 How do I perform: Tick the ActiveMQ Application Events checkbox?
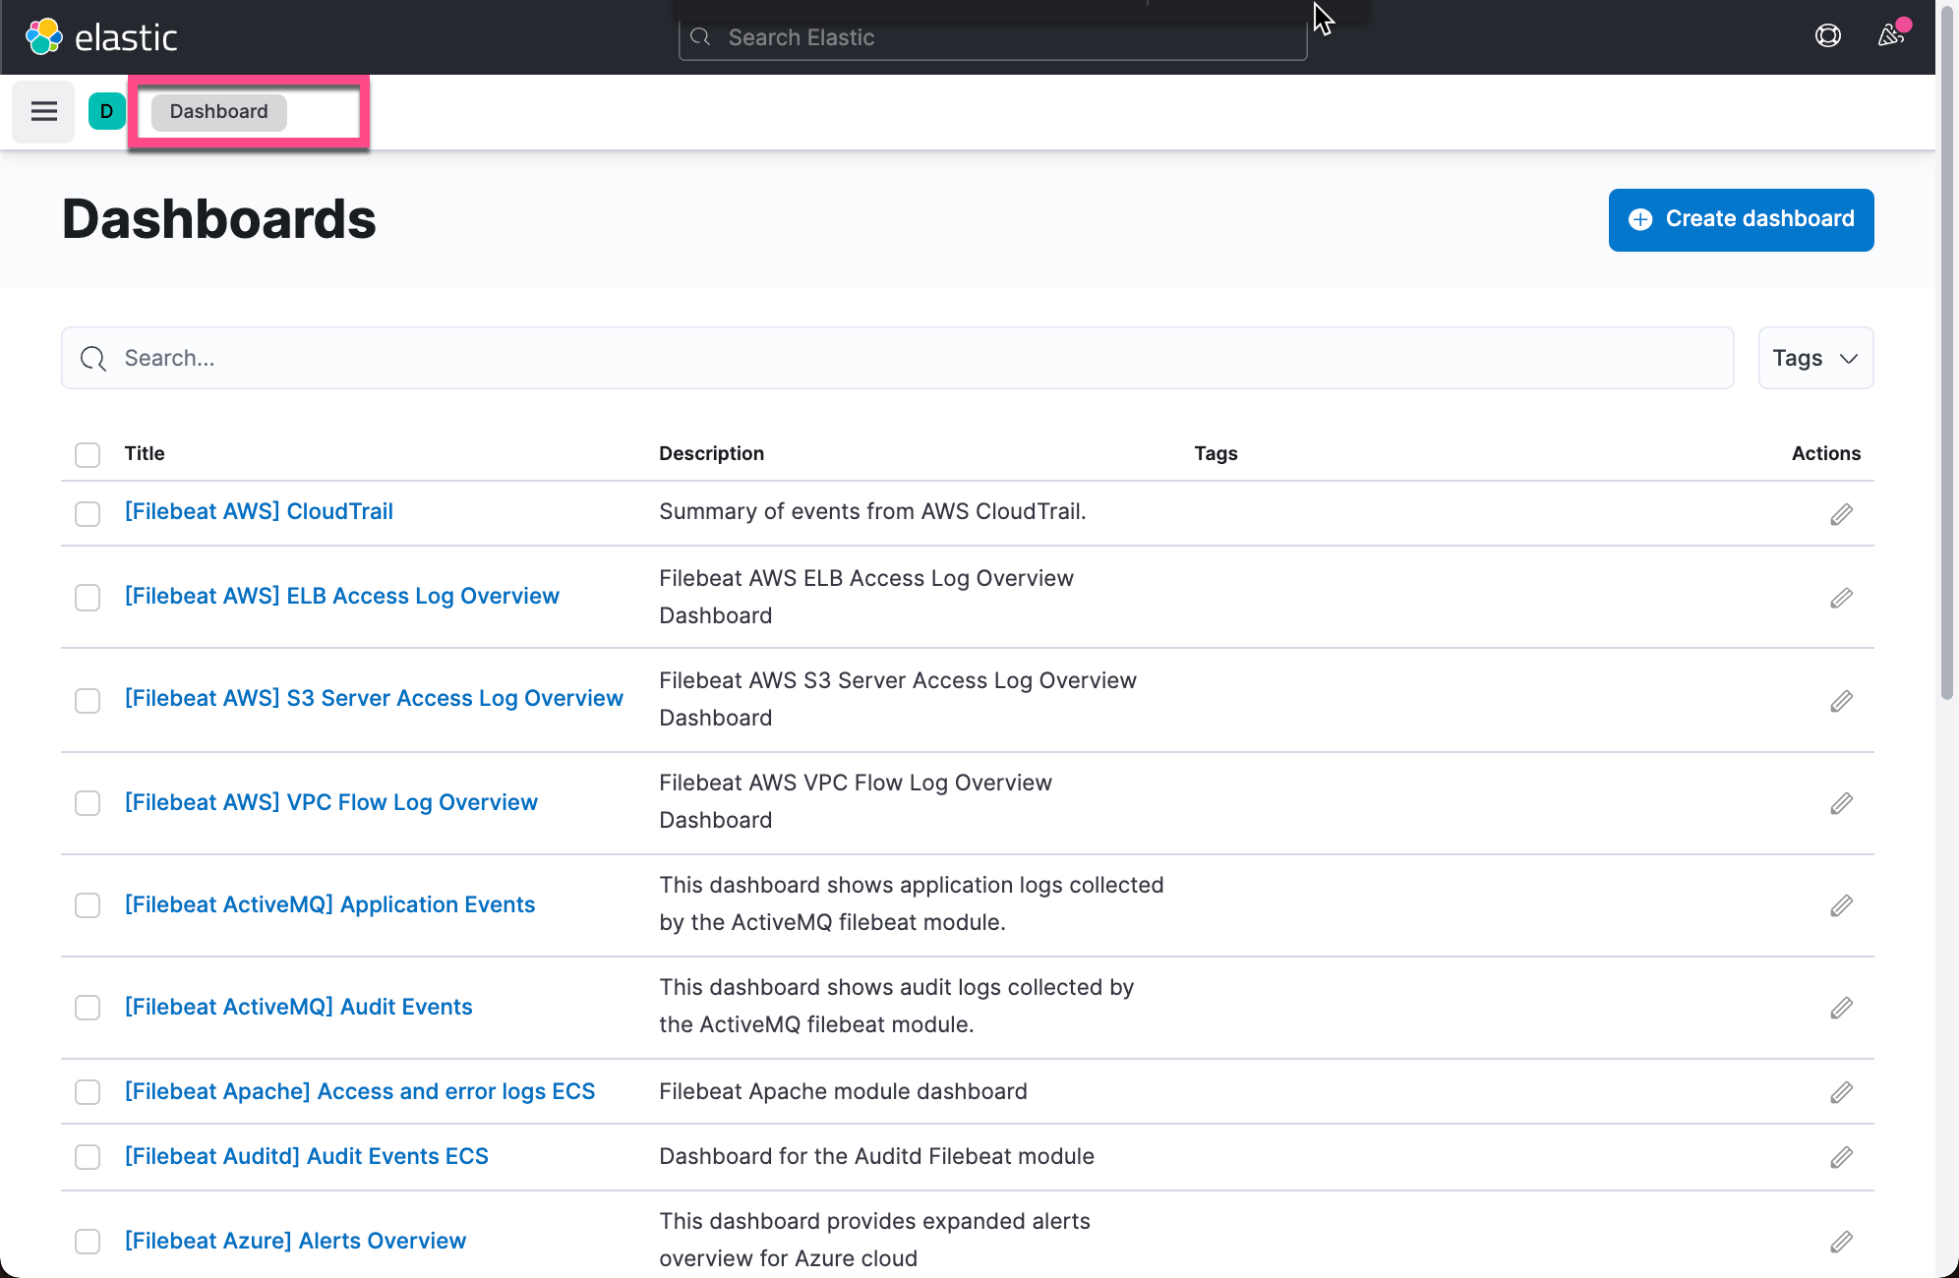pyautogui.click(x=88, y=905)
